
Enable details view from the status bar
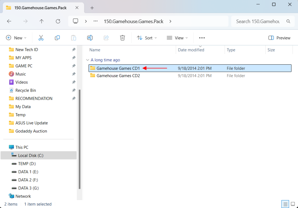click(x=285, y=204)
